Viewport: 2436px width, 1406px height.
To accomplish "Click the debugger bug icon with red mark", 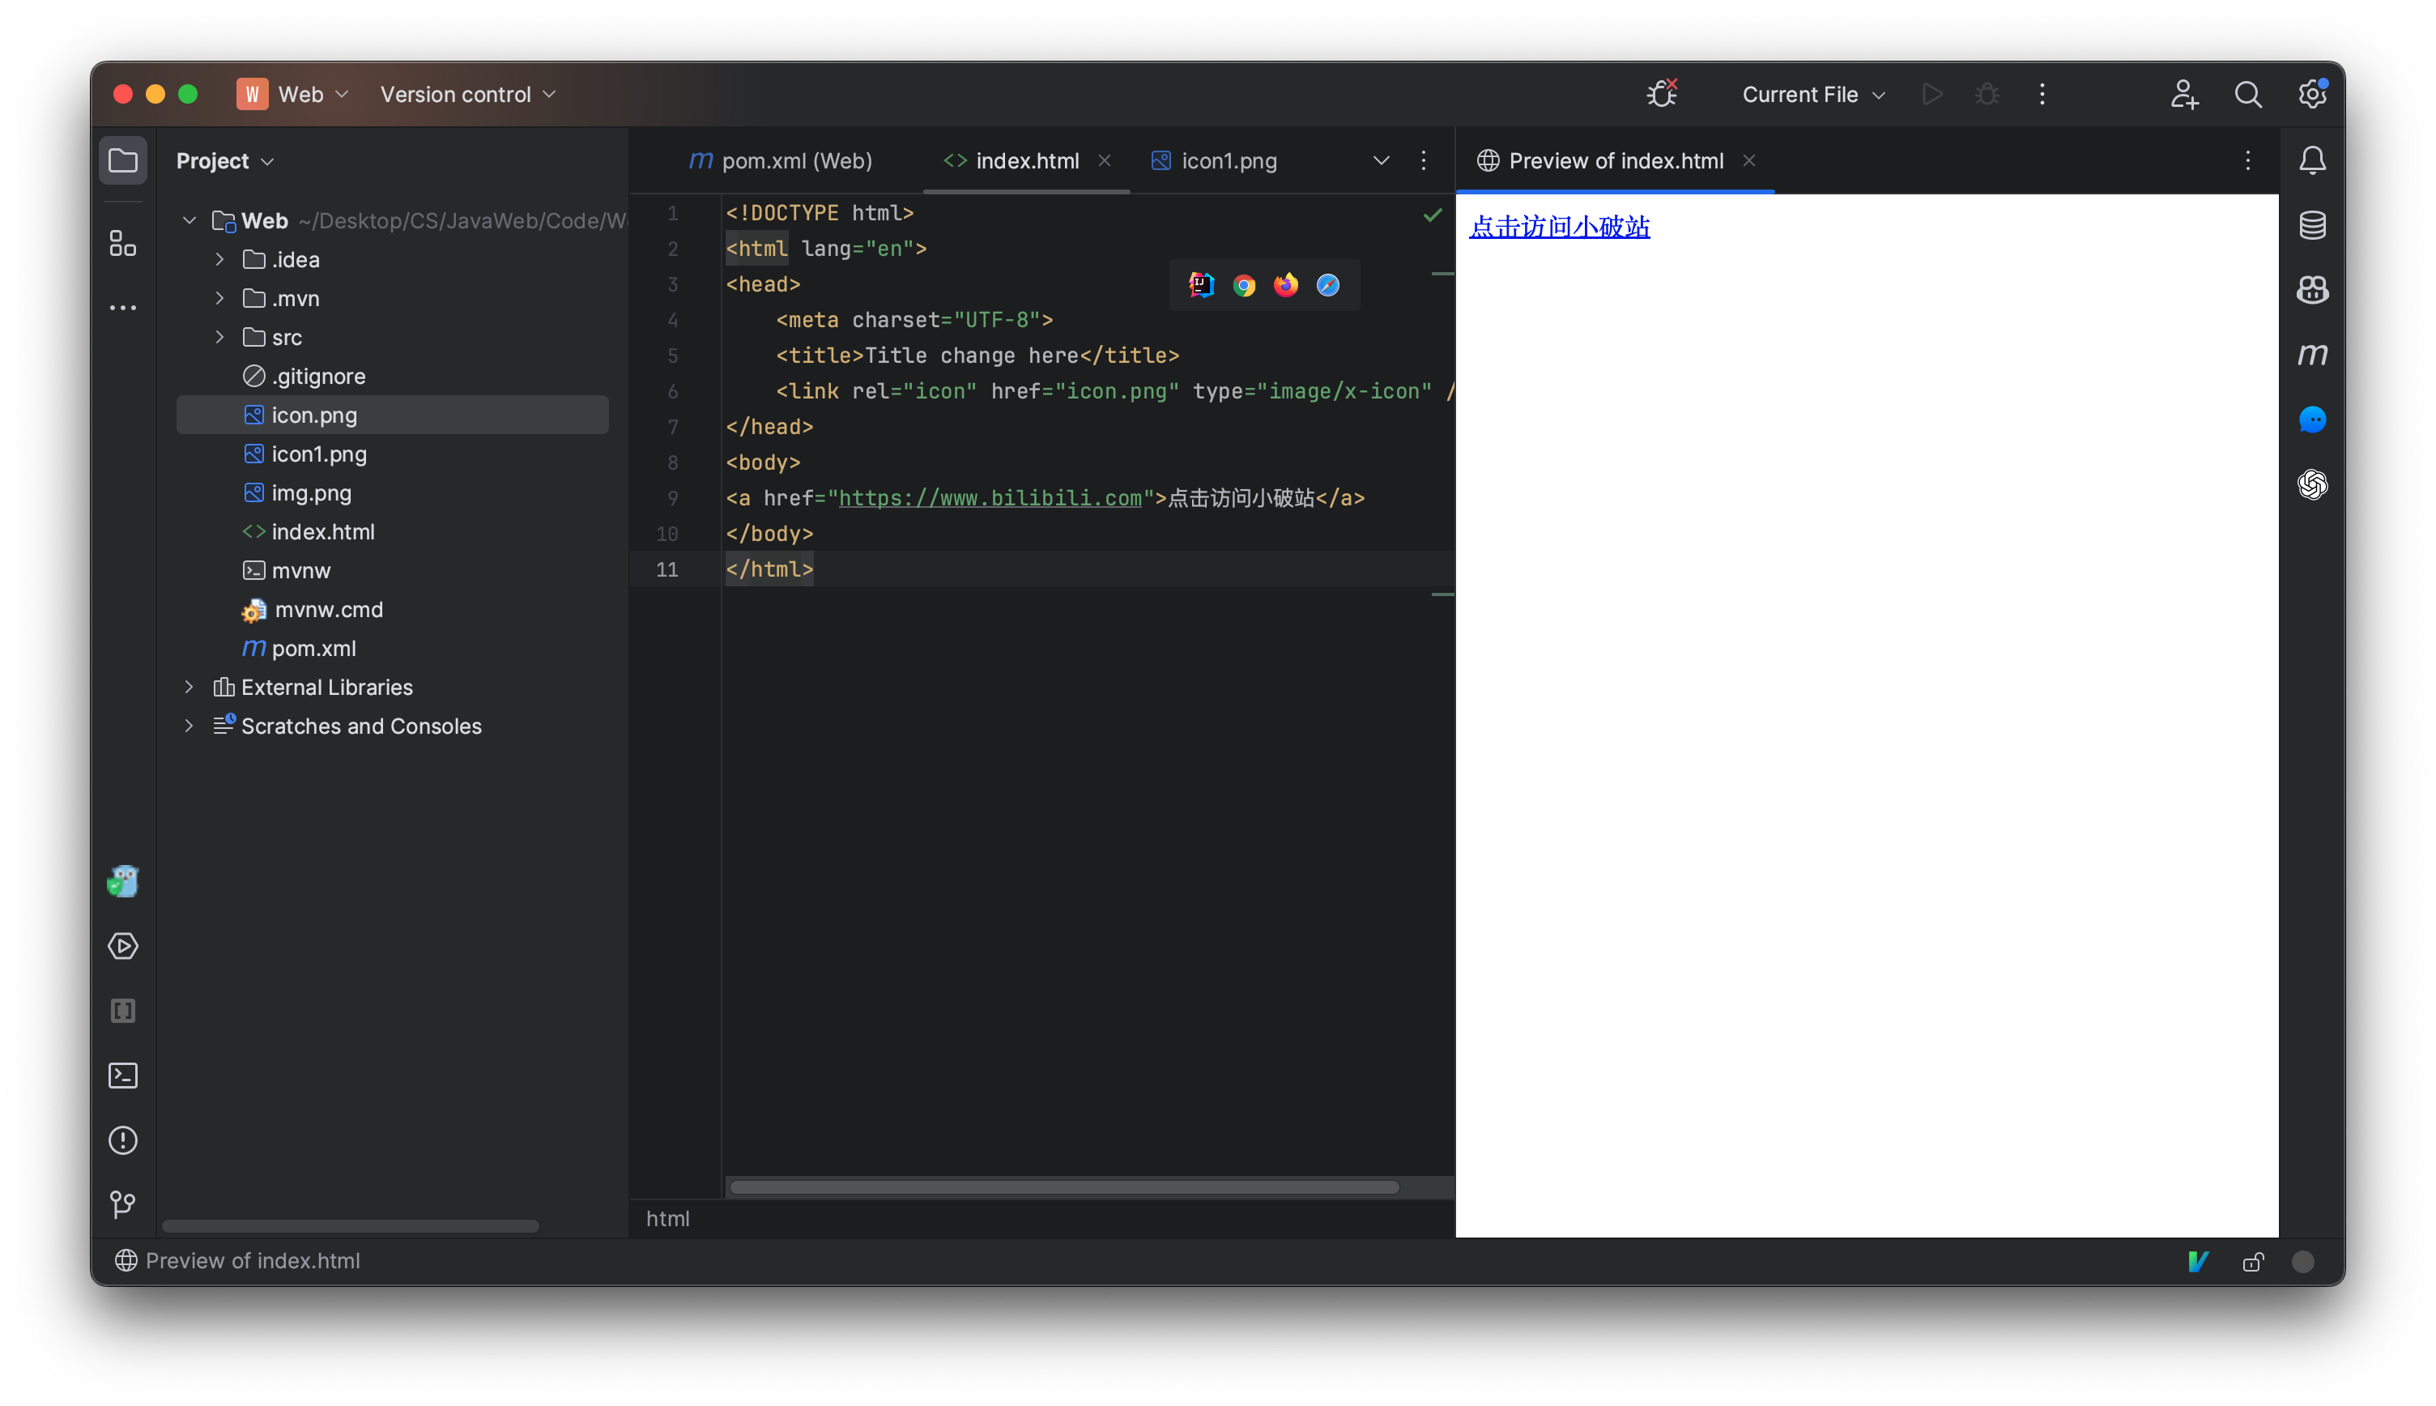I will coord(1663,94).
